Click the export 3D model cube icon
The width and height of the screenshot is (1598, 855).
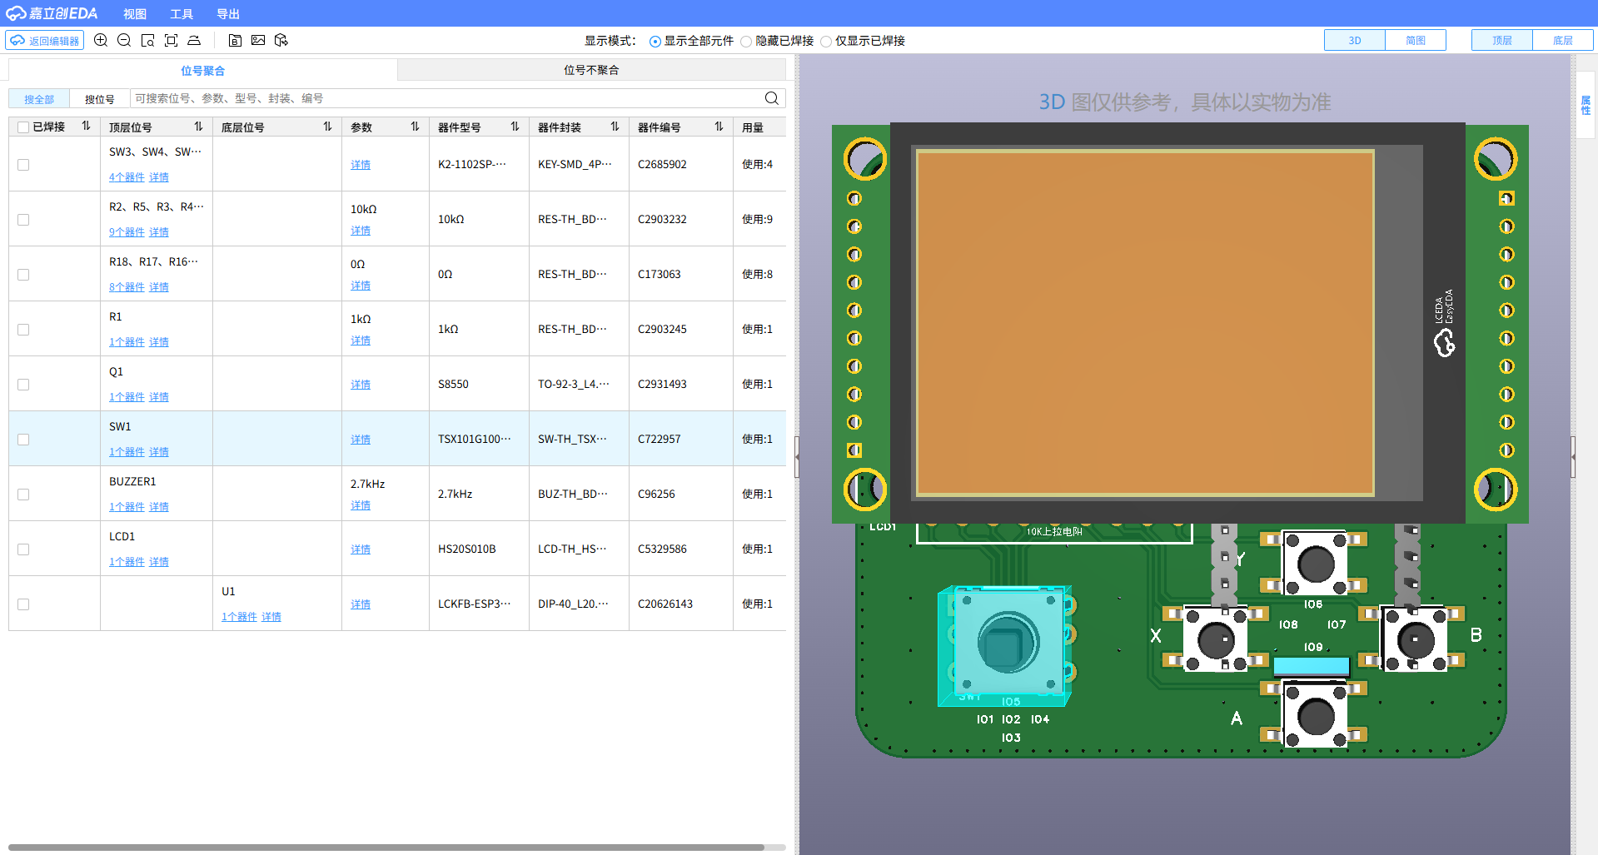tap(281, 40)
